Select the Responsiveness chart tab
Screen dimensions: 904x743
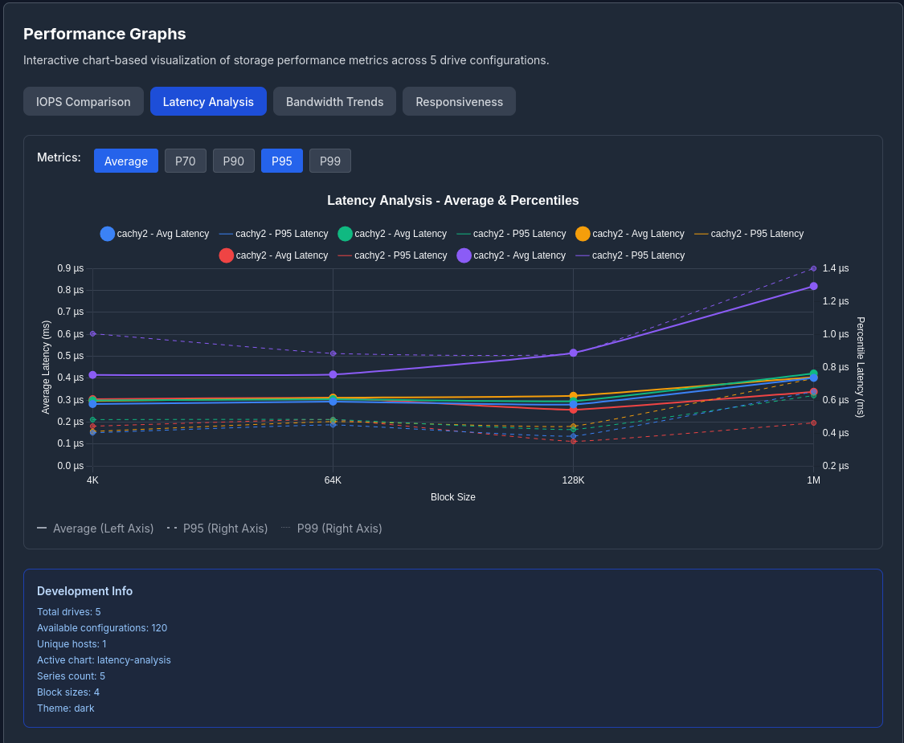click(x=459, y=101)
